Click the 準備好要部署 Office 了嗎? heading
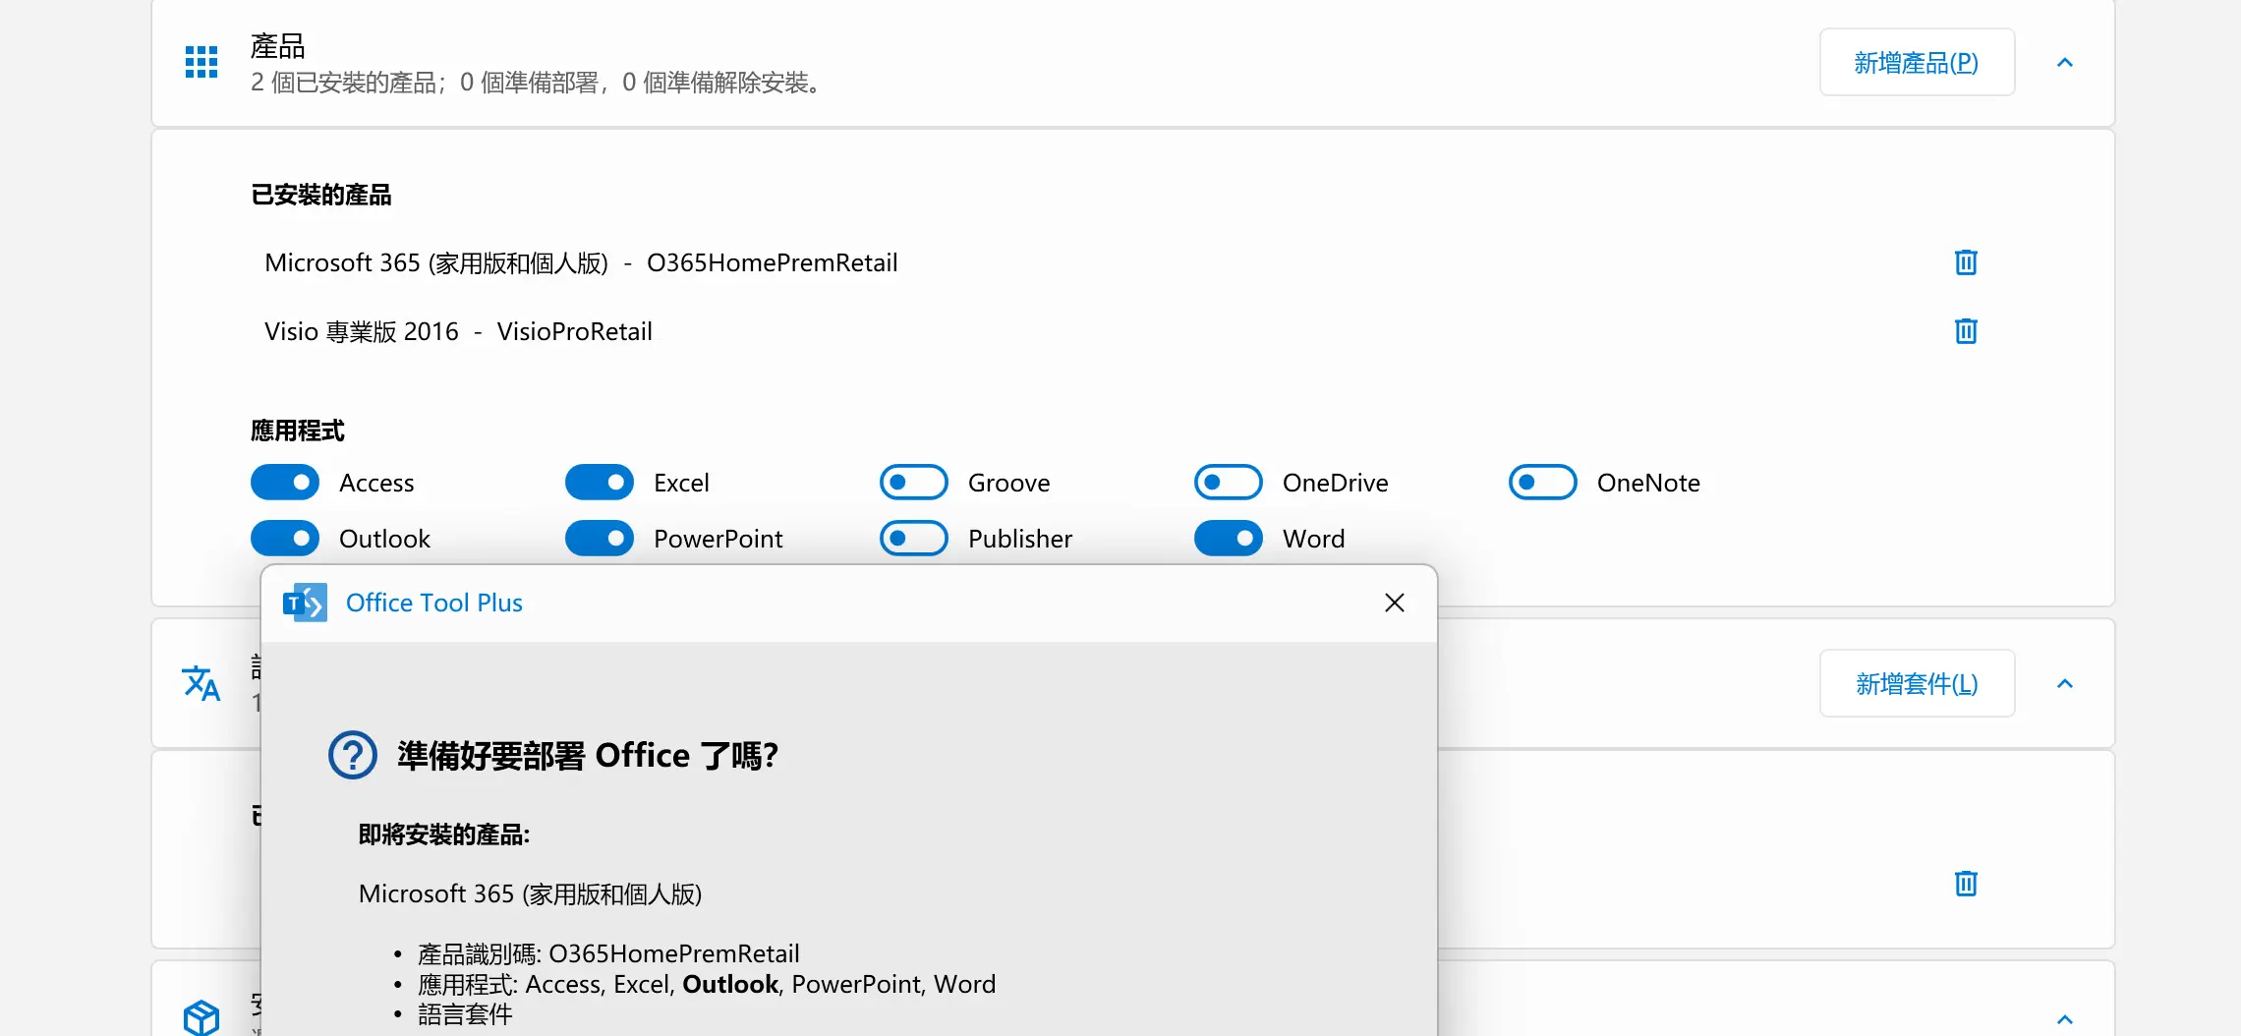The image size is (2241, 1036). click(588, 755)
